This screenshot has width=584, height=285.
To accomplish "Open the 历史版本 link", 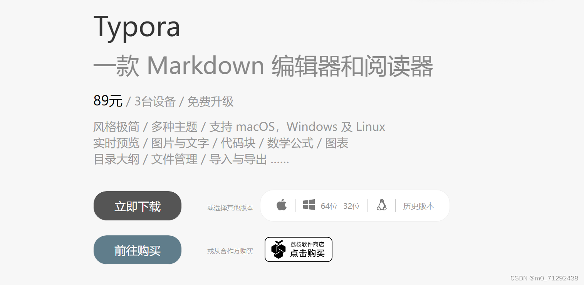I will pos(419,206).
